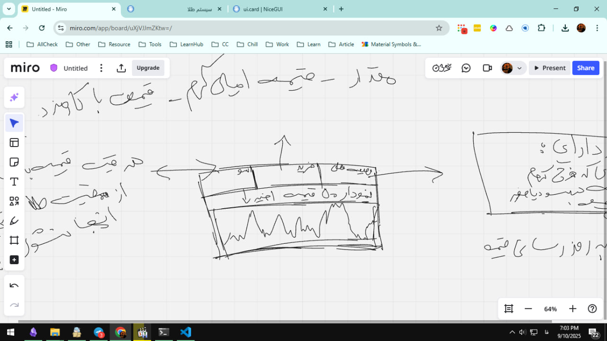Open the templates tool in sidebar
The width and height of the screenshot is (607, 341).
[x=14, y=143]
